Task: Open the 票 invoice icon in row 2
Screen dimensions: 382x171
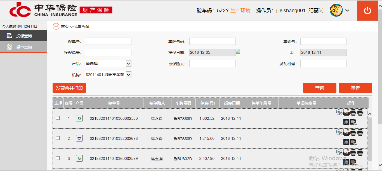Action: coord(346,142)
